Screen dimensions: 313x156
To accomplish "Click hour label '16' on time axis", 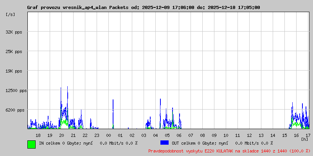I will (297, 135).
